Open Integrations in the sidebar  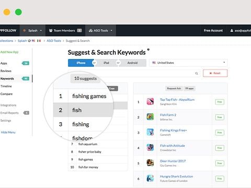pyautogui.click(x=8, y=105)
